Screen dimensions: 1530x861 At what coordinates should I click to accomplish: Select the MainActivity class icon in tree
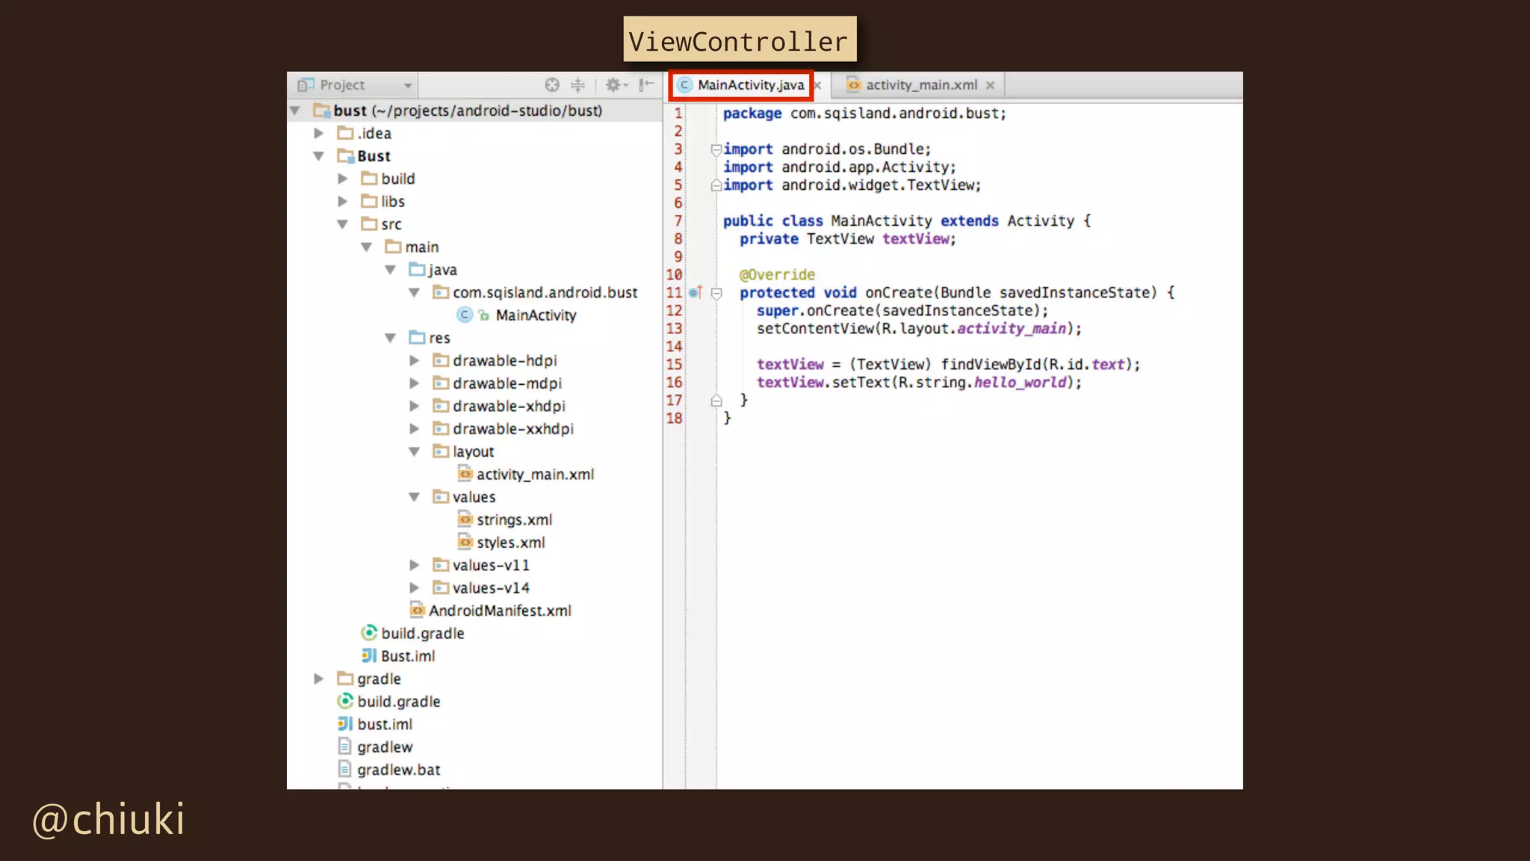coord(465,315)
